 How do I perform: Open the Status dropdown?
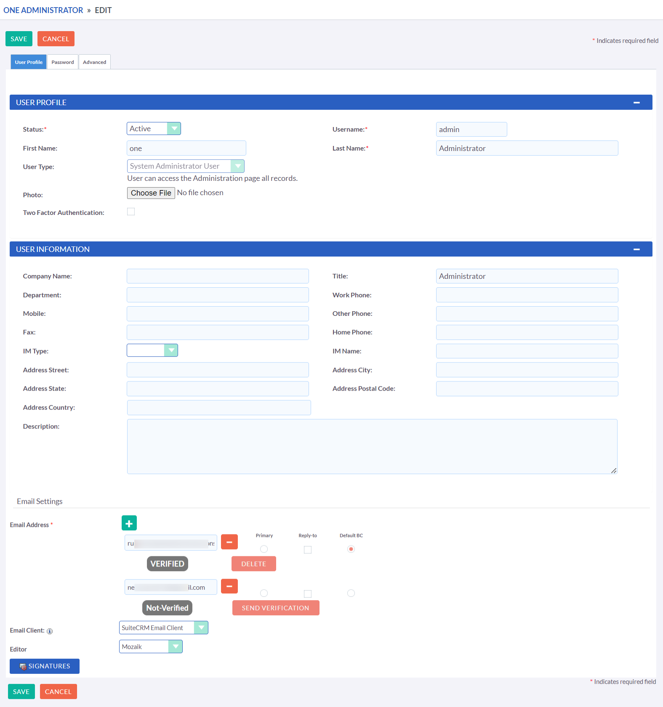pyautogui.click(x=154, y=129)
